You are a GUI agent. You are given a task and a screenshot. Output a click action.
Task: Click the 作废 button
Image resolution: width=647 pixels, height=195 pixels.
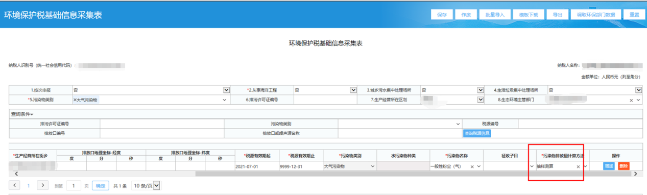click(x=465, y=15)
